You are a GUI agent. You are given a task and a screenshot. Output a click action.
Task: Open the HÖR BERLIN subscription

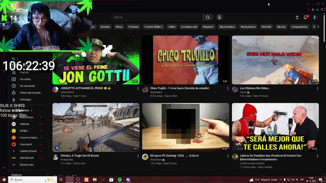pos(26,158)
